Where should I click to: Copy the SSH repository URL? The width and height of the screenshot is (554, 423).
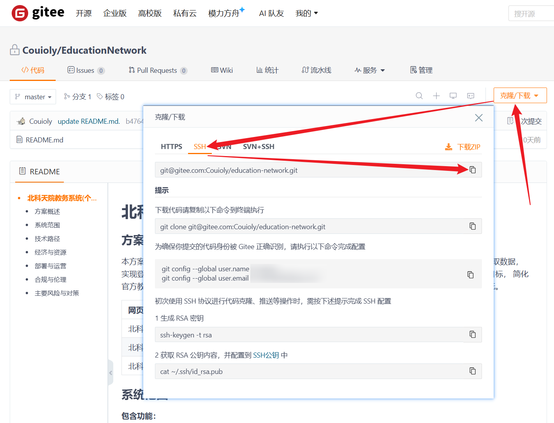pyautogui.click(x=473, y=170)
